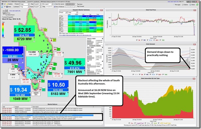Open www.nem-watch.info link beside logo

(x=15, y=11)
